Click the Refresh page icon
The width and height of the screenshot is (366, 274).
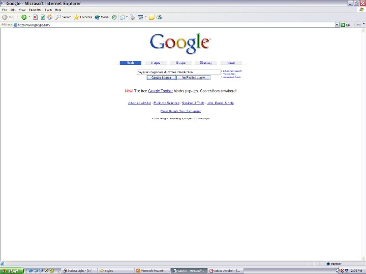43,17
